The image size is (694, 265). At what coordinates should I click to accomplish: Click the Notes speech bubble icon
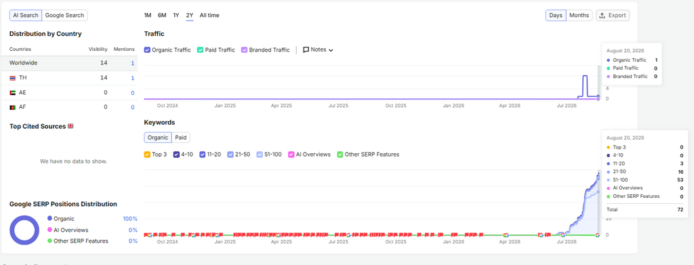tap(306, 50)
